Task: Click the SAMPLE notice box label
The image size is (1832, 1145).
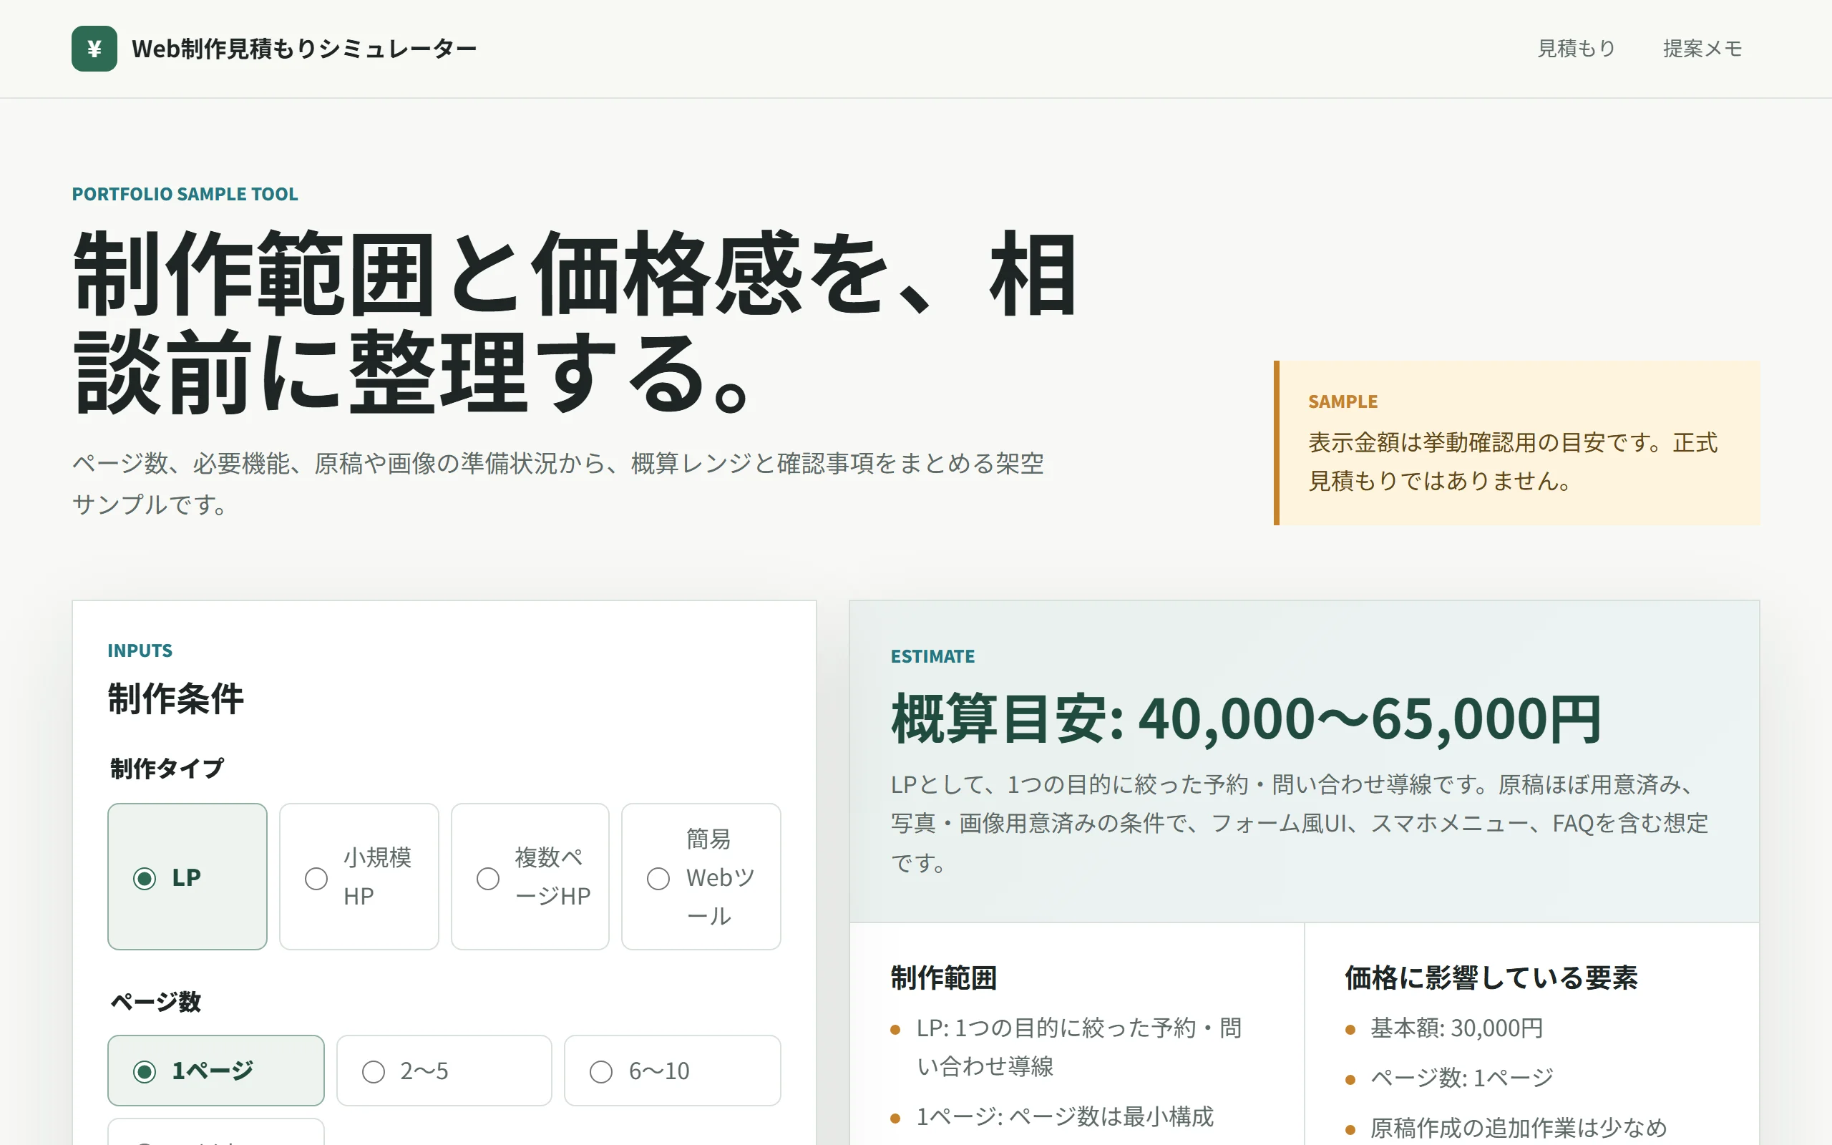Action: click(x=1343, y=401)
